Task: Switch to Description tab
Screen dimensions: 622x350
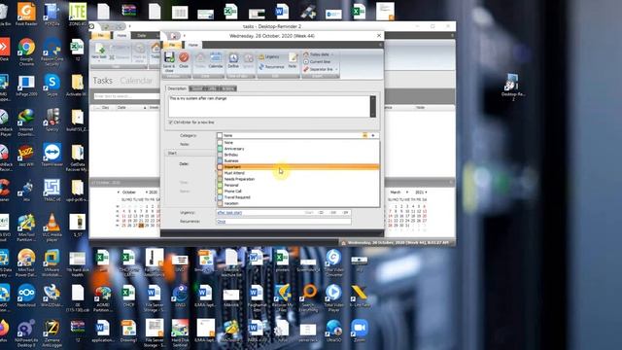Action: pyautogui.click(x=177, y=88)
